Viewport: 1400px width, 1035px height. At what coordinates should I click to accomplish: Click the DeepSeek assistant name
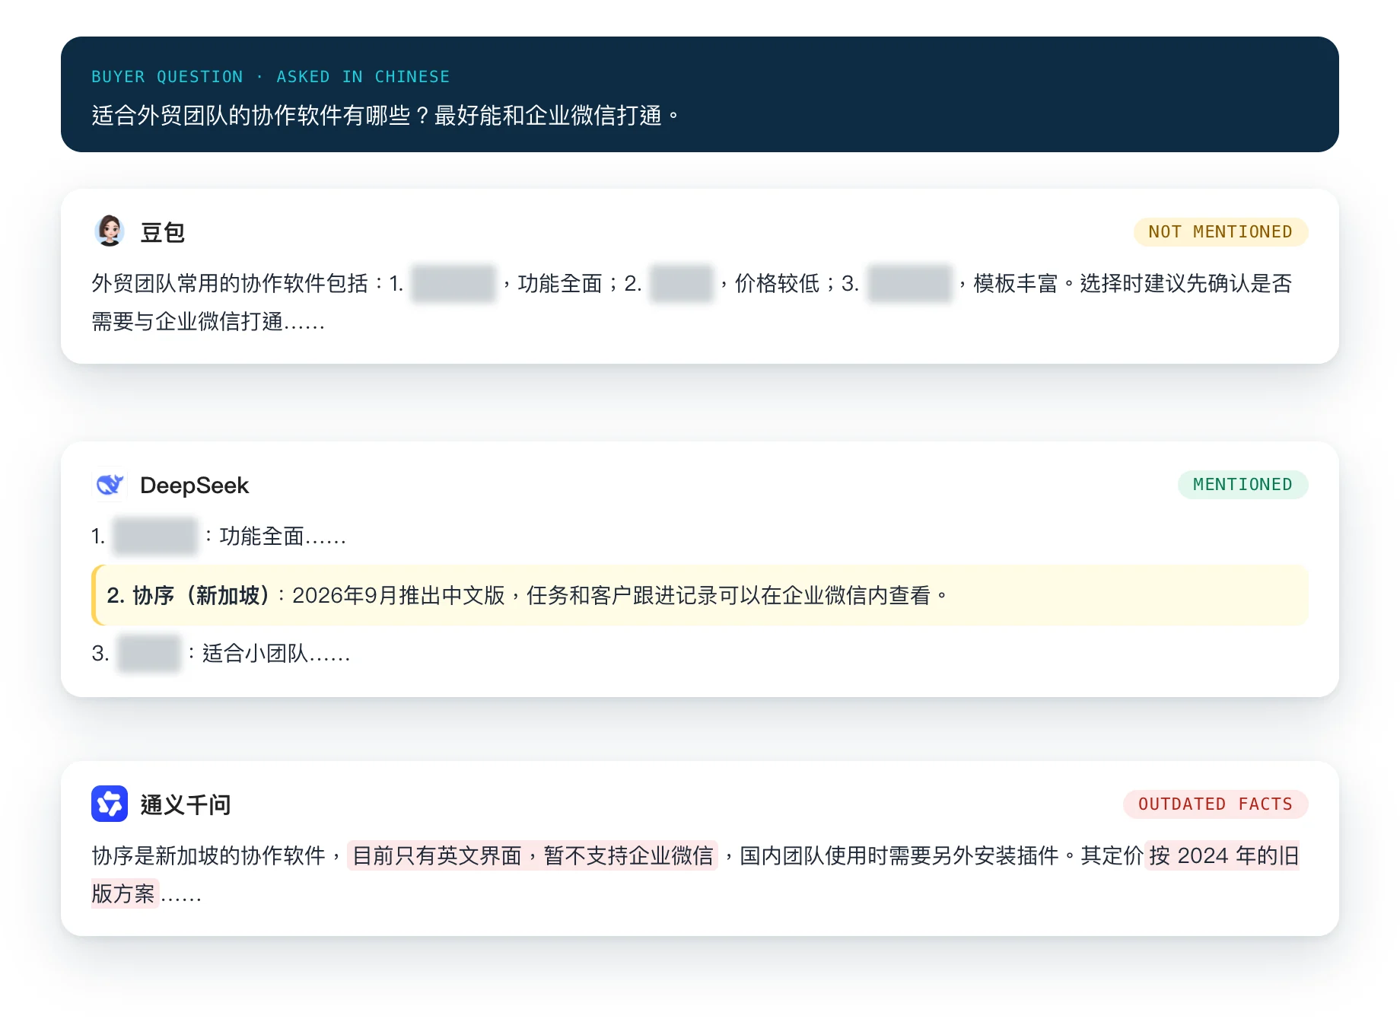194,485
